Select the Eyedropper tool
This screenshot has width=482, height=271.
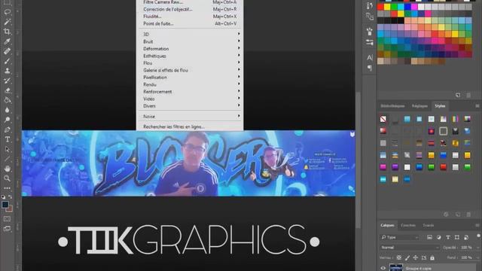coord(7,41)
